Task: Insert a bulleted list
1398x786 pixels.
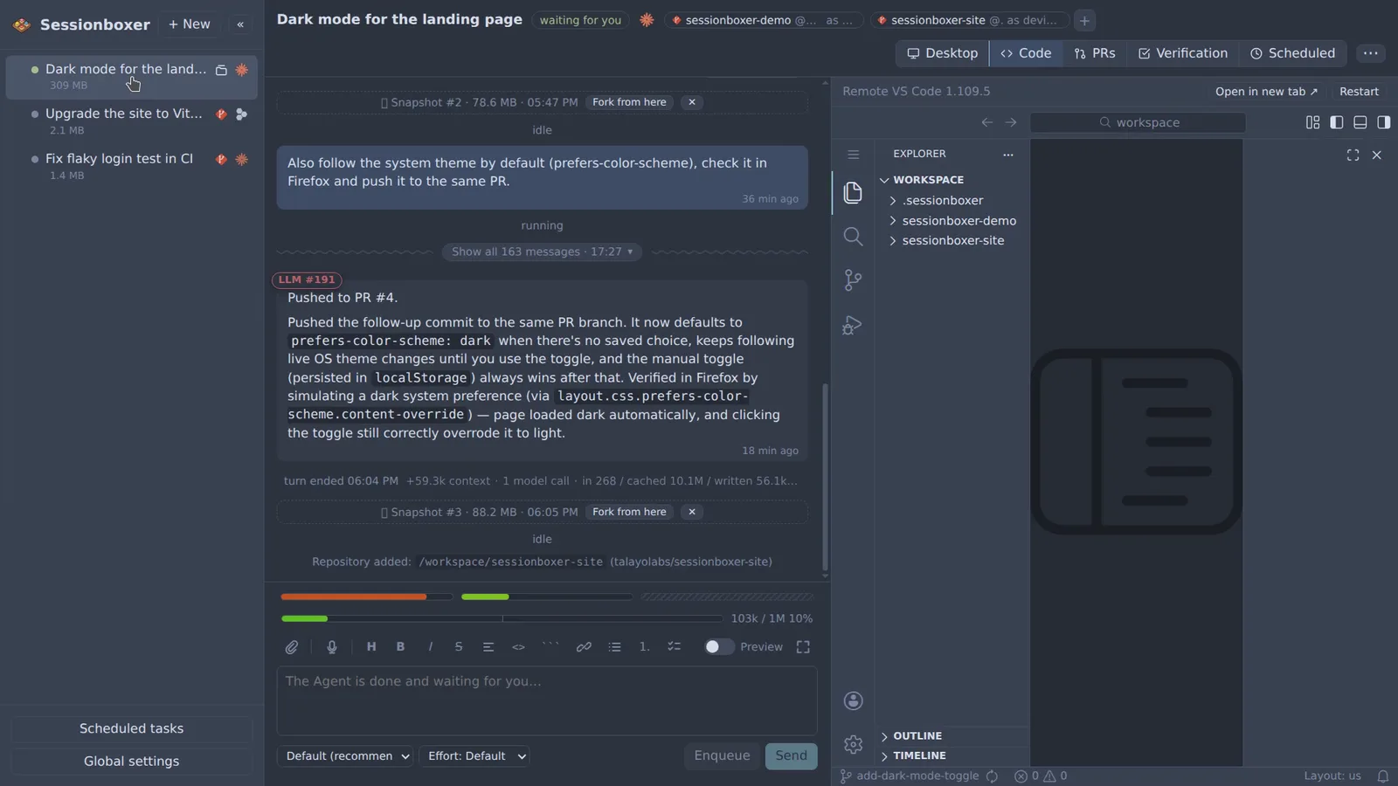Action: (615, 647)
